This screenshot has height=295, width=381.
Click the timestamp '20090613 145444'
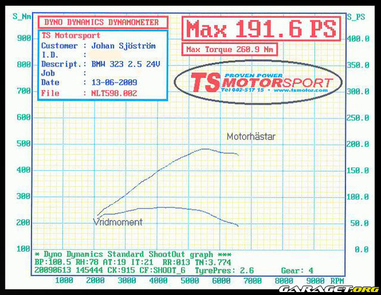click(68, 270)
